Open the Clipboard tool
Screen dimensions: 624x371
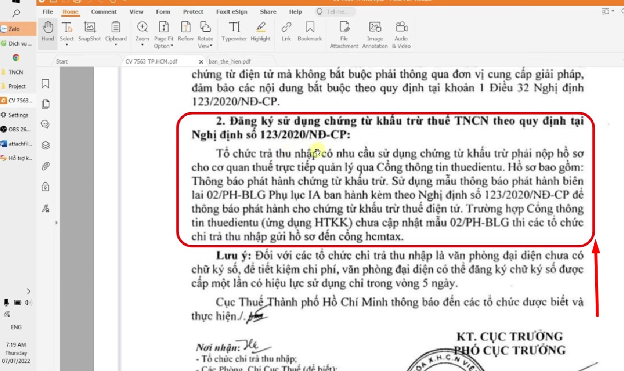click(116, 31)
